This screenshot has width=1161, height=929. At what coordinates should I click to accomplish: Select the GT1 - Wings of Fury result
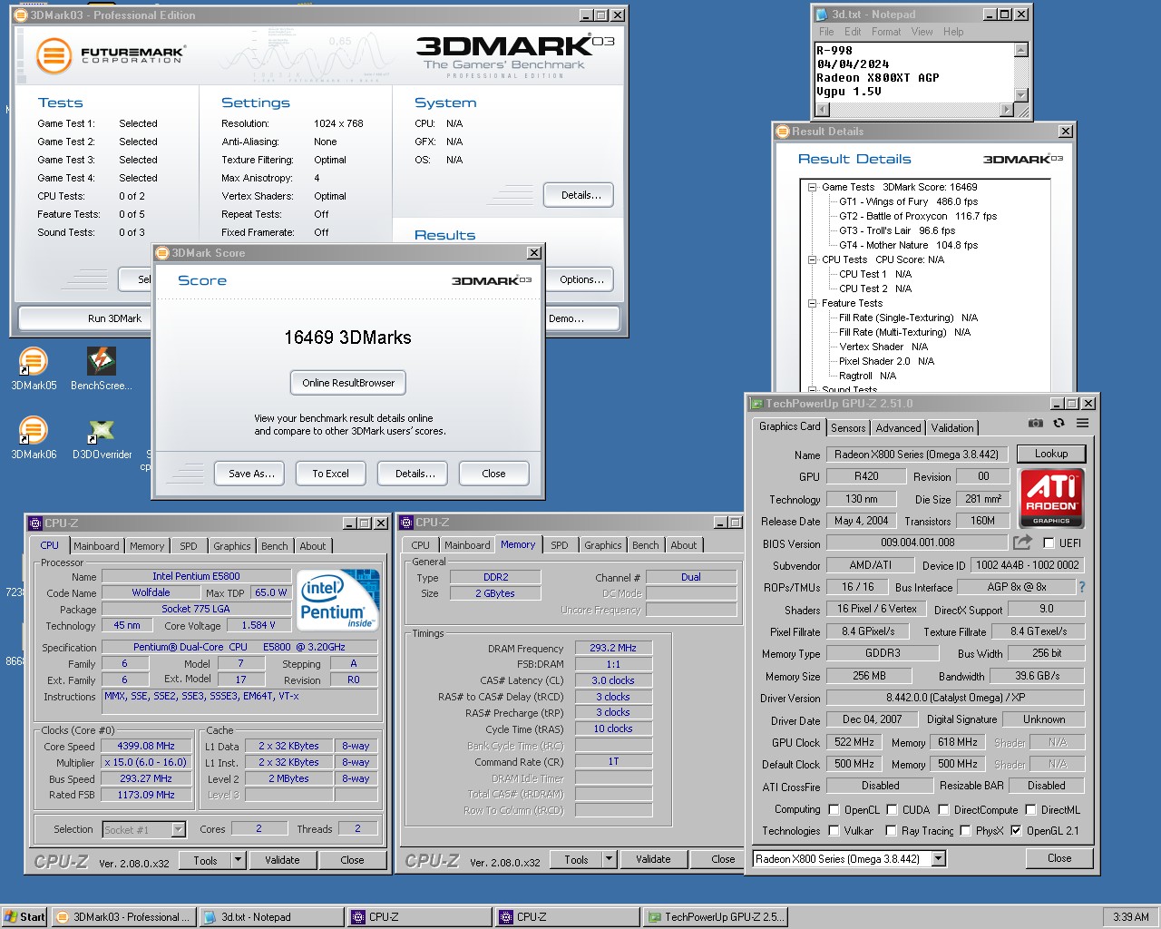pos(908,201)
